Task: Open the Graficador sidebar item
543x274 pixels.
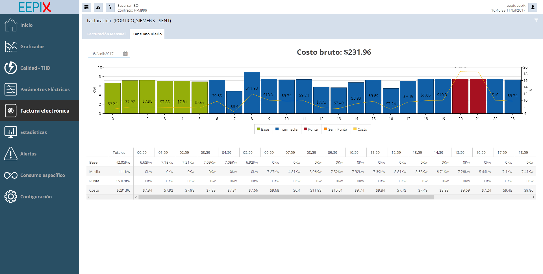Action: pos(32,47)
